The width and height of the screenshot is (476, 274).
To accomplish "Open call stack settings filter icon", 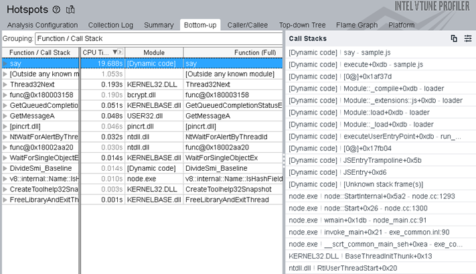I will click(x=467, y=39).
